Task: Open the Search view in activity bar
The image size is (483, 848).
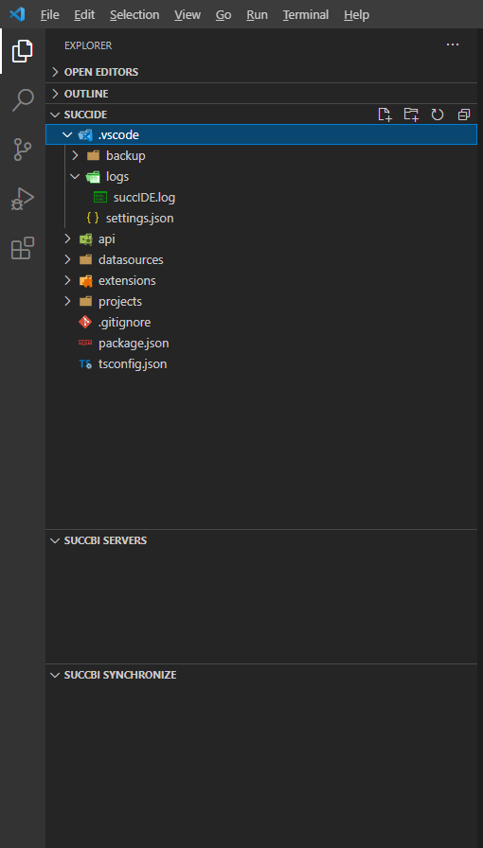Action: (x=23, y=100)
